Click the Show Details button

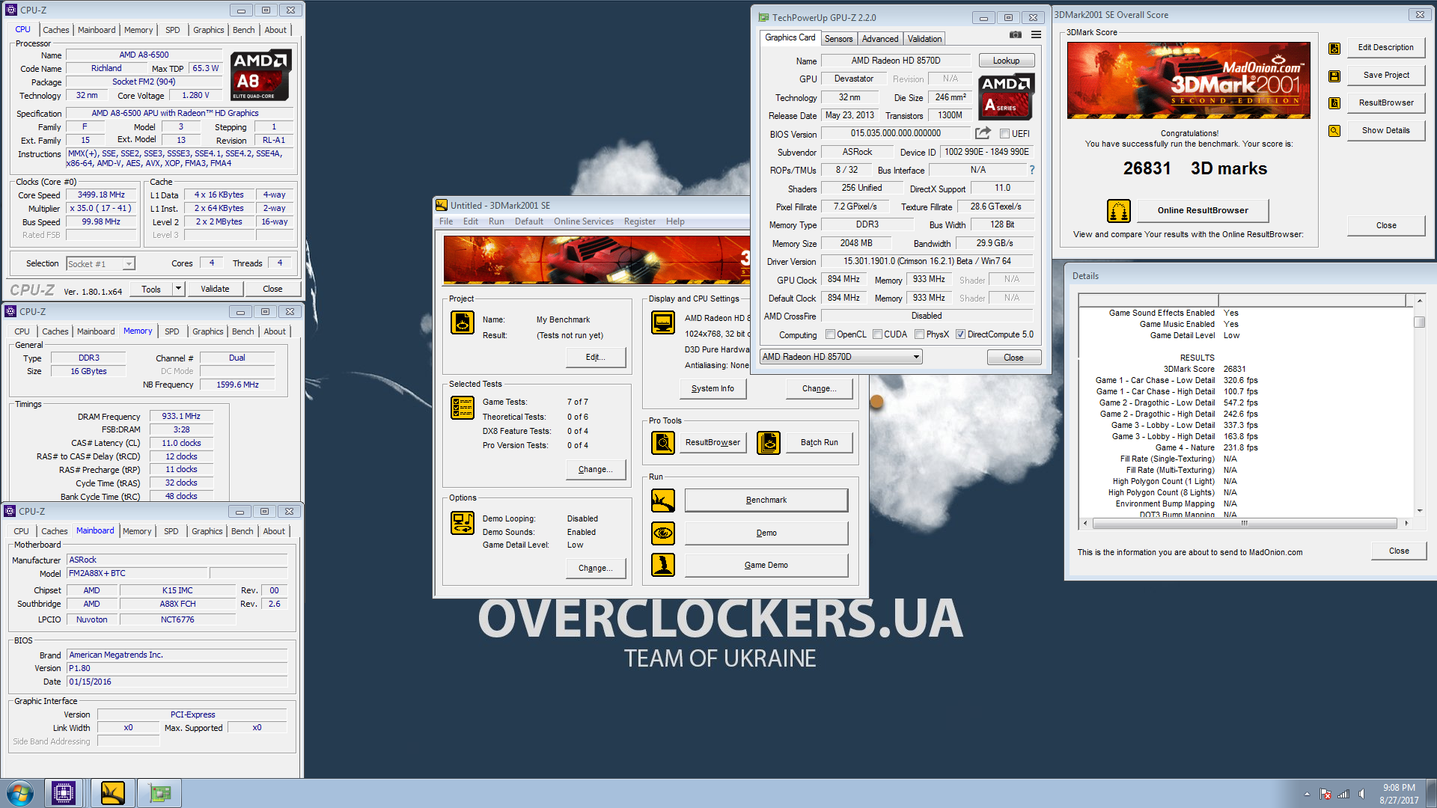(1385, 130)
